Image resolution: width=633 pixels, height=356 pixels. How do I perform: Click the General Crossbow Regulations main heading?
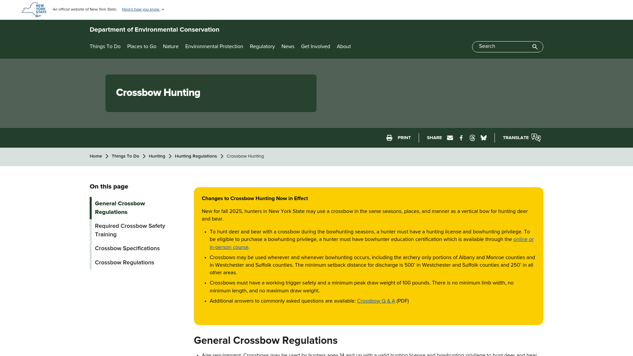point(266,341)
